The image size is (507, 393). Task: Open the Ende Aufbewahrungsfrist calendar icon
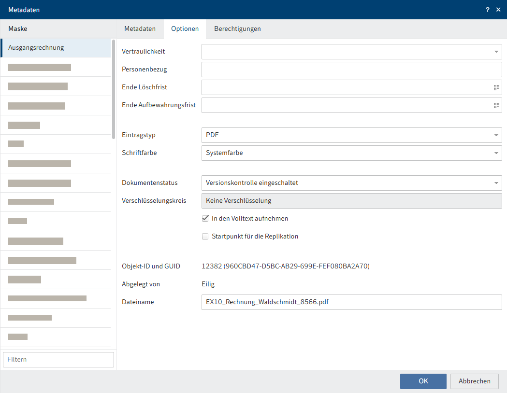pyautogui.click(x=496, y=105)
